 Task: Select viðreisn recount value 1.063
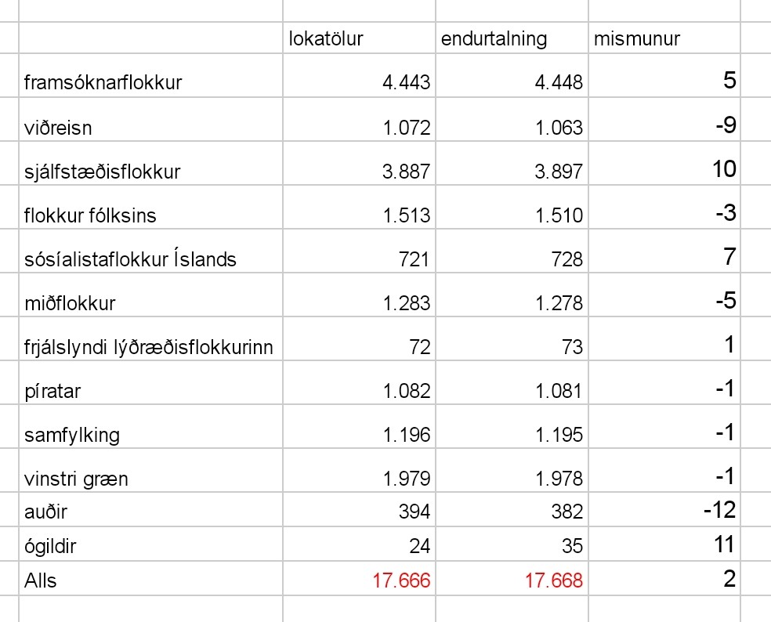[512, 120]
